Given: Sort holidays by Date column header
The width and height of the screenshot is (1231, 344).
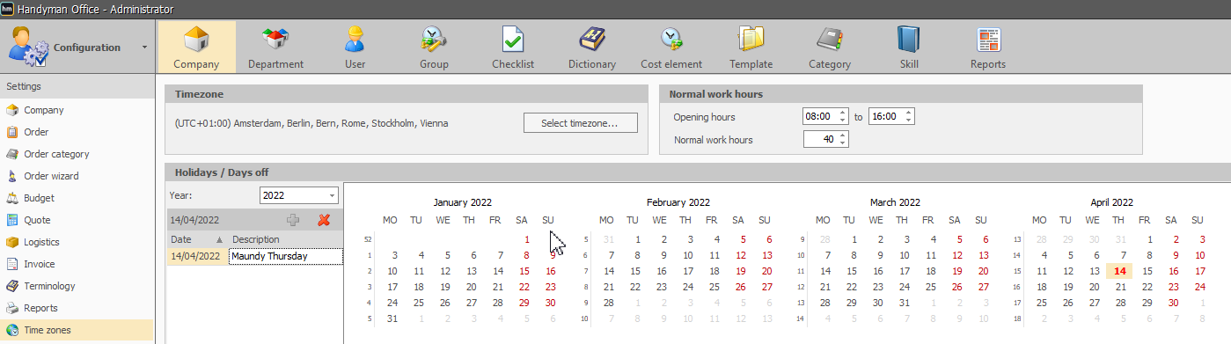Looking at the screenshot, I should 197,239.
